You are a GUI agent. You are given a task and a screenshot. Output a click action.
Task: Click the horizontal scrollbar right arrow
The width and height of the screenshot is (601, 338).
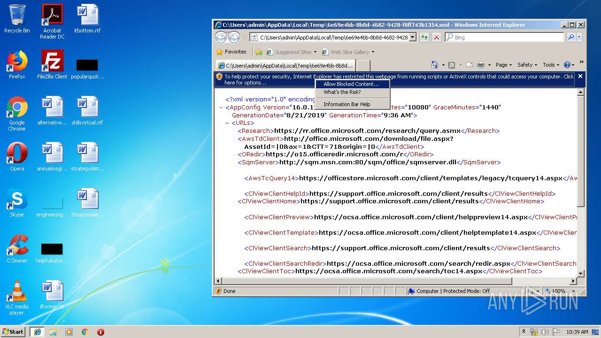click(573, 281)
